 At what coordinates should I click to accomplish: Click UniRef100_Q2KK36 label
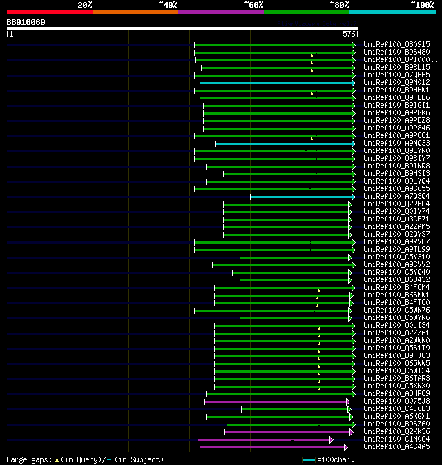click(x=396, y=431)
